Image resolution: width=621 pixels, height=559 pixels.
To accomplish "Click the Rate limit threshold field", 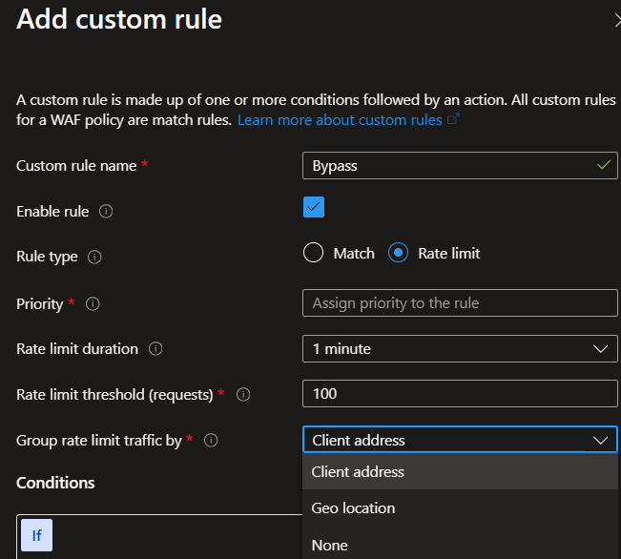I will [460, 394].
